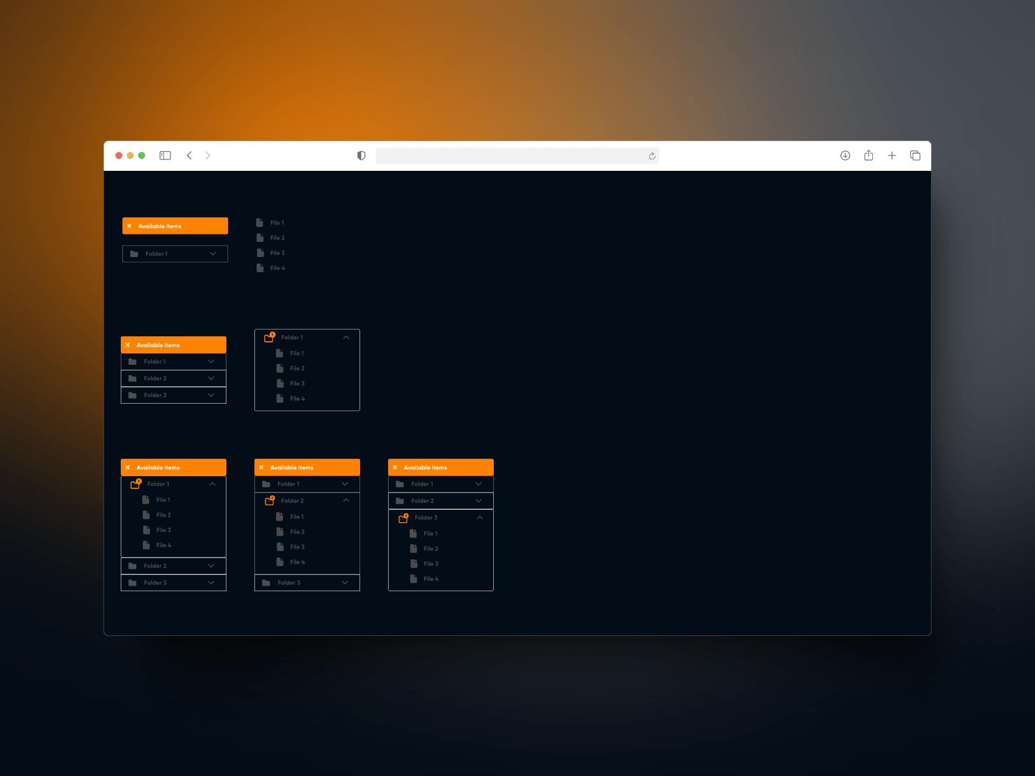This screenshot has width=1035, height=776.
Task: Open a new tab with the plus button
Action: [892, 155]
